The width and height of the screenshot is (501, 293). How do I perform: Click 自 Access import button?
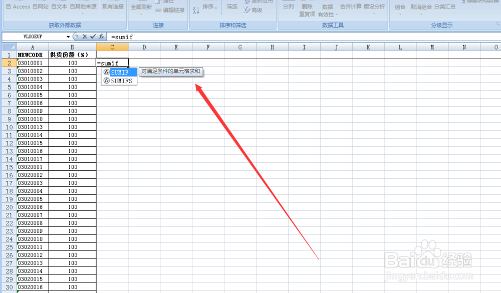coord(18,7)
